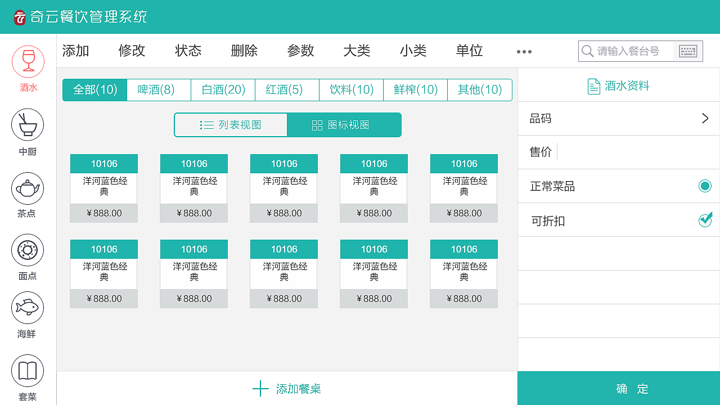Click the on-screen keyboard icon

tap(688, 51)
